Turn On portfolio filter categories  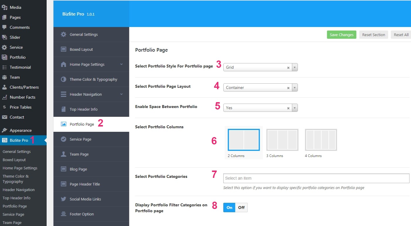229,208
